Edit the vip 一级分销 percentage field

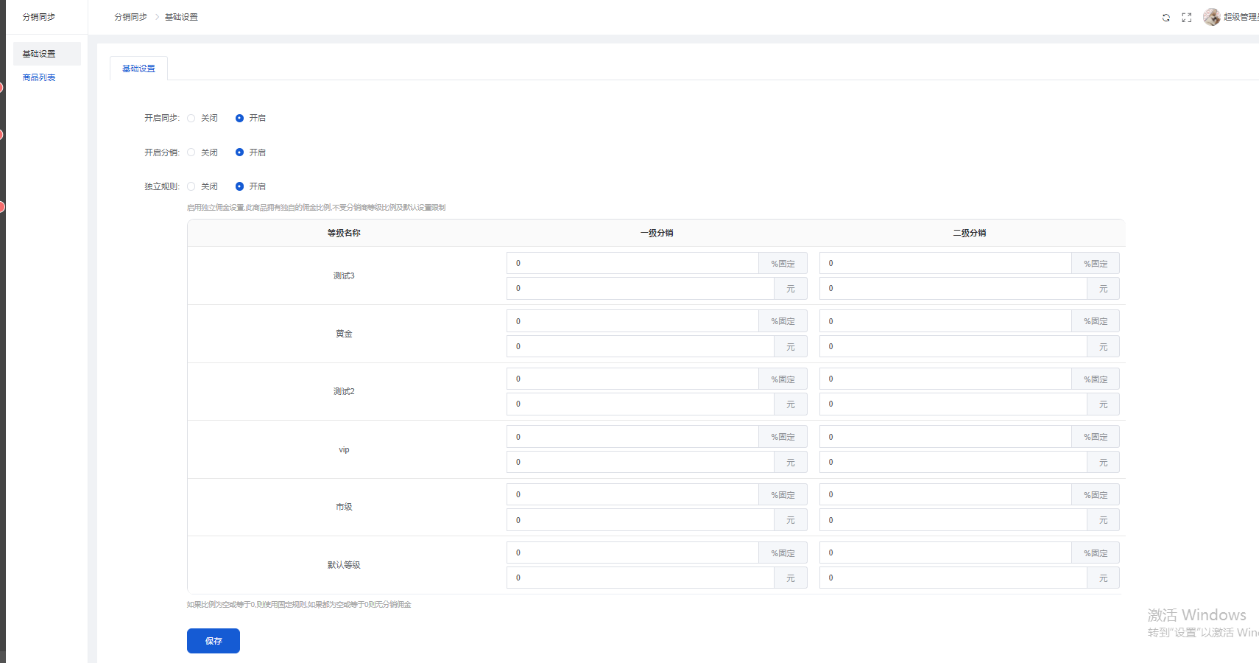point(632,437)
